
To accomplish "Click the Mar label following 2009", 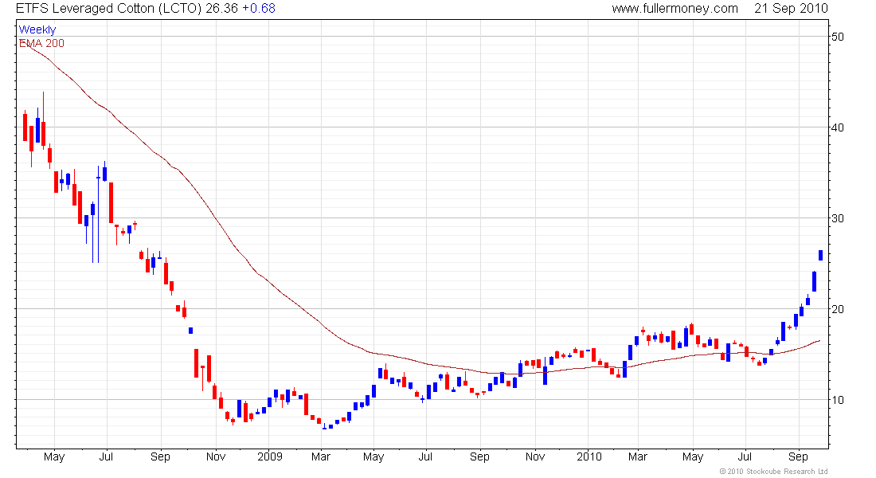I will [321, 456].
